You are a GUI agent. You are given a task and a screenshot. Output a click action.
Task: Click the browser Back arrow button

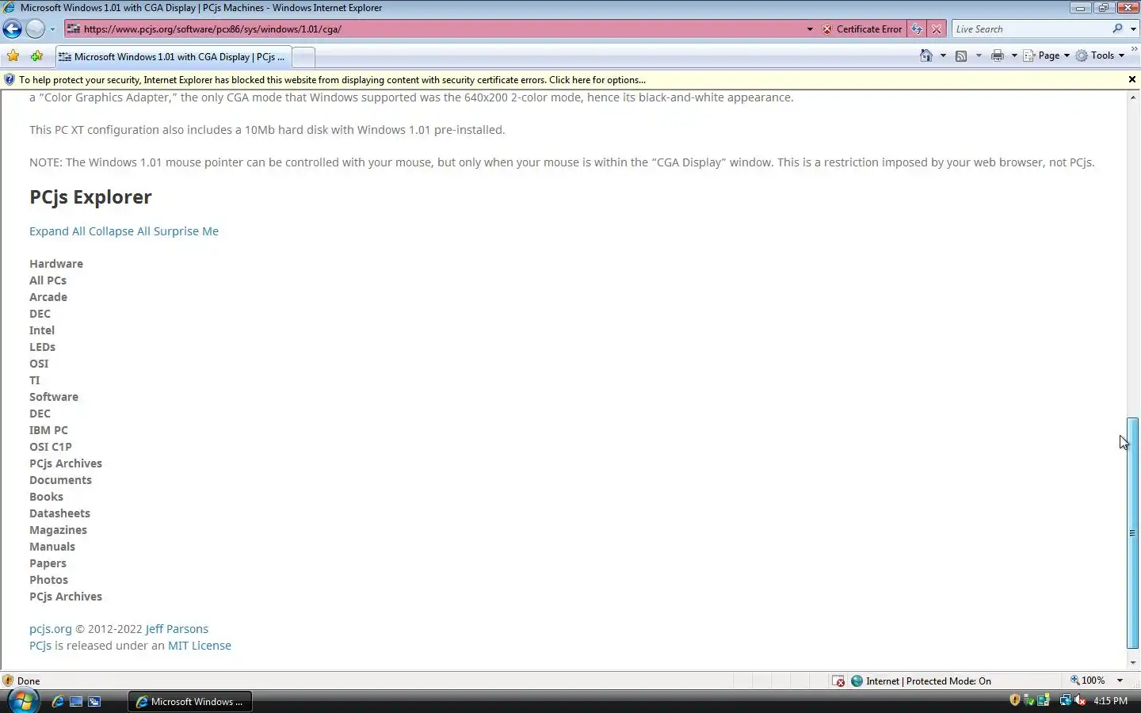click(x=12, y=29)
